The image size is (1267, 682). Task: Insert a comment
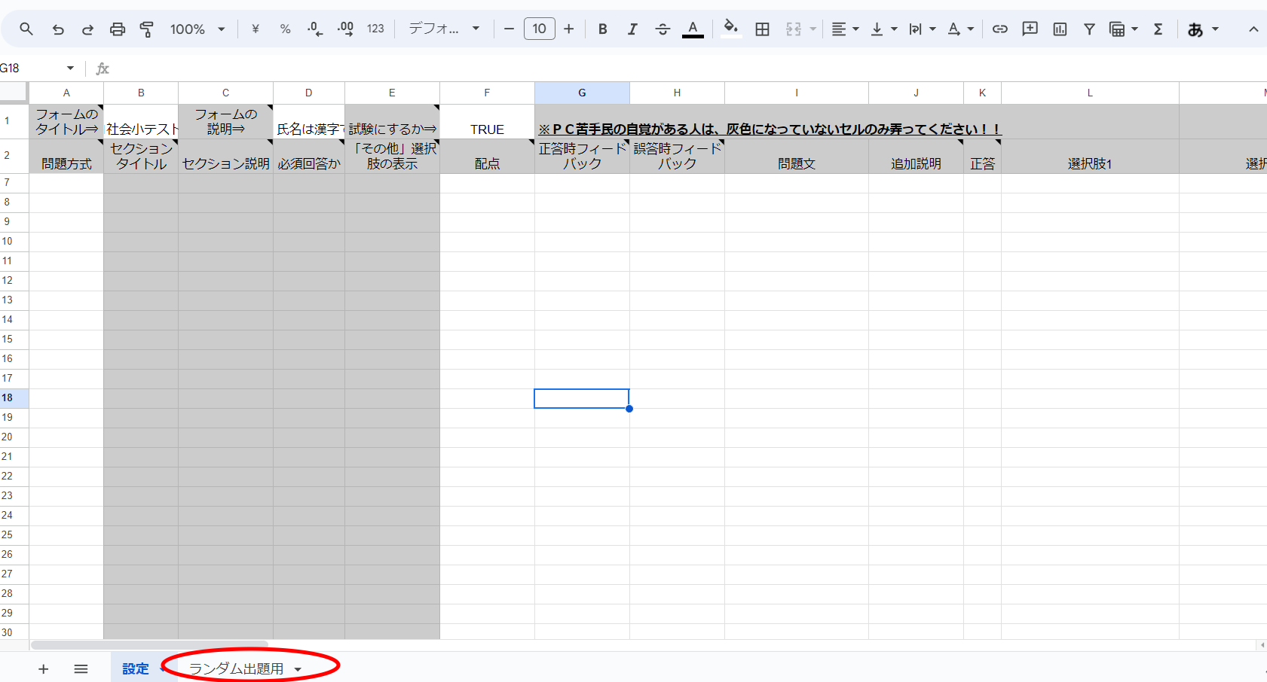click(1030, 29)
